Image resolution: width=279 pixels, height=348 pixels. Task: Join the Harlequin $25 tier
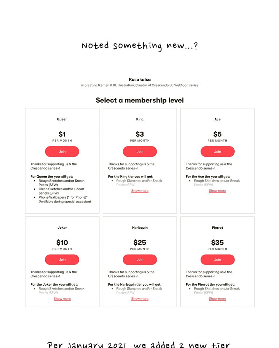point(140,260)
